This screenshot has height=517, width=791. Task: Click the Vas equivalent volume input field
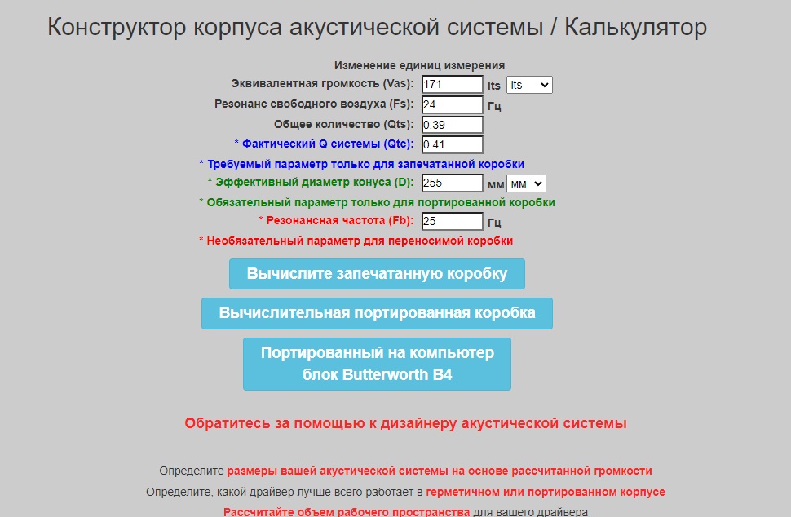click(x=452, y=84)
